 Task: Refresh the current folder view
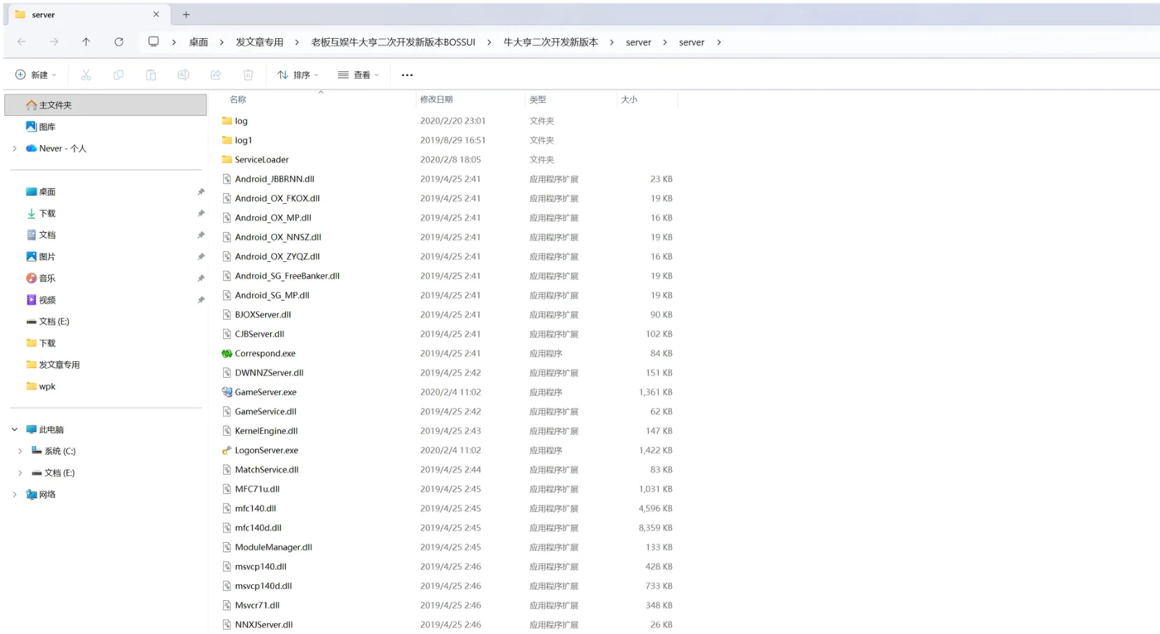pos(118,41)
